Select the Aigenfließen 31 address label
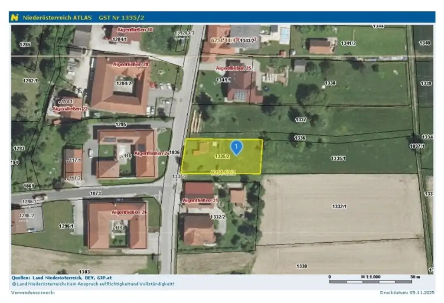Screen dimensions: 444x303 200,201
